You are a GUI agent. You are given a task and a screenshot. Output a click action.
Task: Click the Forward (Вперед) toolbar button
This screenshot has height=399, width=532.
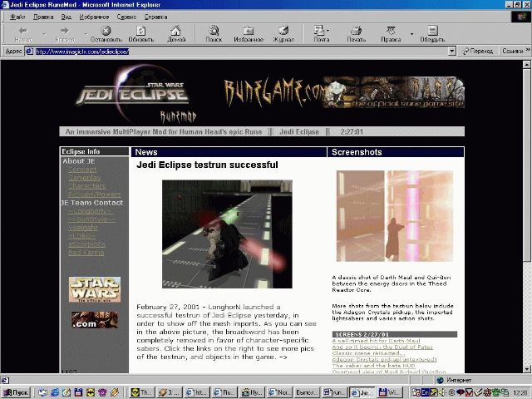tap(65, 34)
